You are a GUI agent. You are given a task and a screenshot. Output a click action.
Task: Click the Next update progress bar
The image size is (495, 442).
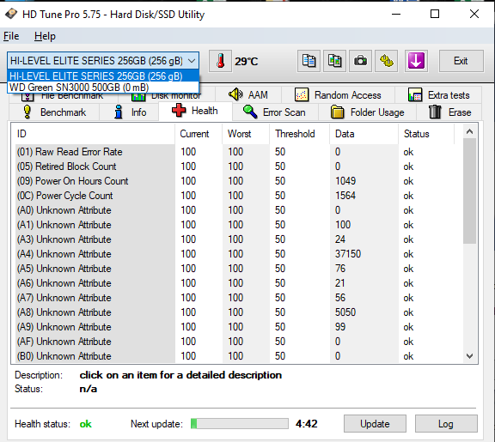tap(240, 424)
